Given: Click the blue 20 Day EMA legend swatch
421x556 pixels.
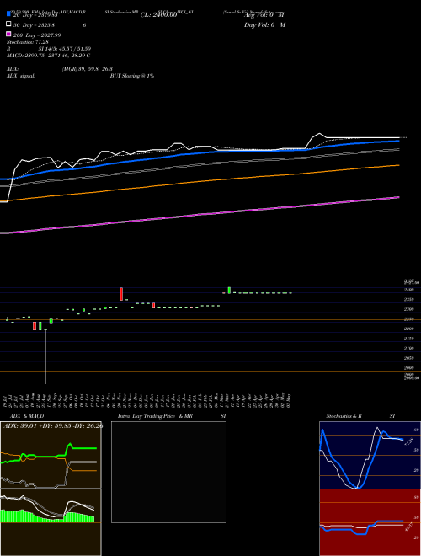Looking at the screenshot, I should pos(8,14).
